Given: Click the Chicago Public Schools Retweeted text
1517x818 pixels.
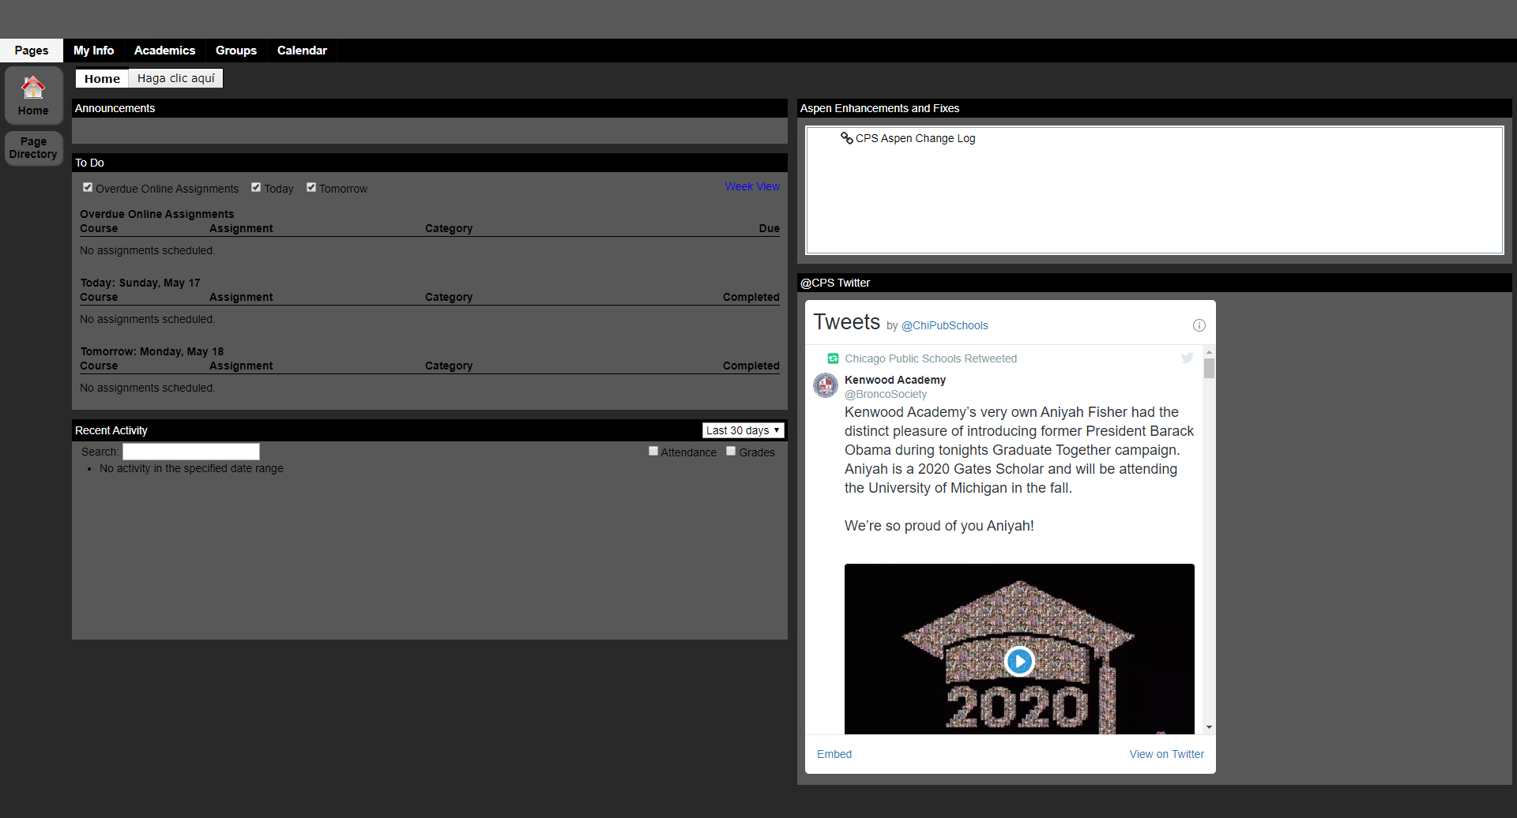Looking at the screenshot, I should coord(931,358).
